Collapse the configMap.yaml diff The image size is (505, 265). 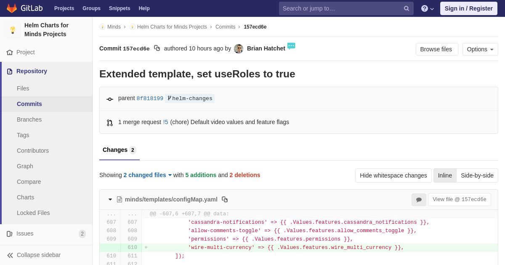pyautogui.click(x=110, y=199)
